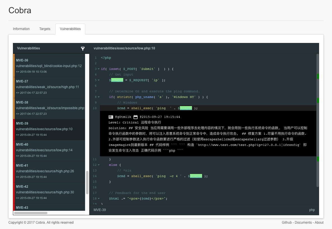Click the highlighted $target variable on line 5
Image resolution: width=332 pixels, height=229 pixels.
[x=117, y=80]
